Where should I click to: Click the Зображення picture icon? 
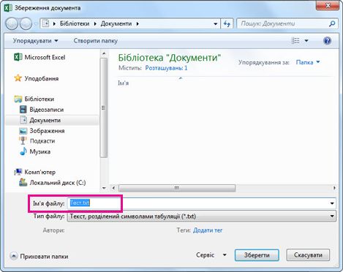[x=23, y=131]
